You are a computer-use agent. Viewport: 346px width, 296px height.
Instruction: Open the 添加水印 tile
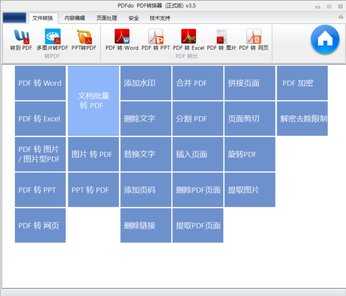pos(146,83)
